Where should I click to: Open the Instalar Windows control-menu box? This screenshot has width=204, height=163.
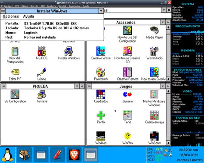coord(3,11)
